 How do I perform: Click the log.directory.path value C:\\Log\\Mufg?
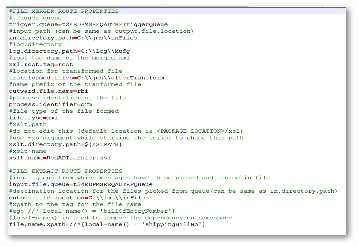[103, 51]
